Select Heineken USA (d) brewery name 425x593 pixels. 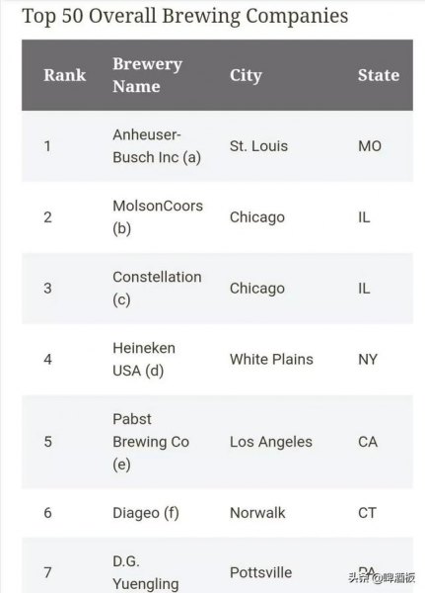click(144, 360)
